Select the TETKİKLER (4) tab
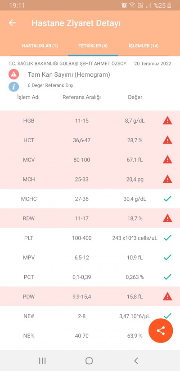 point(93,46)
